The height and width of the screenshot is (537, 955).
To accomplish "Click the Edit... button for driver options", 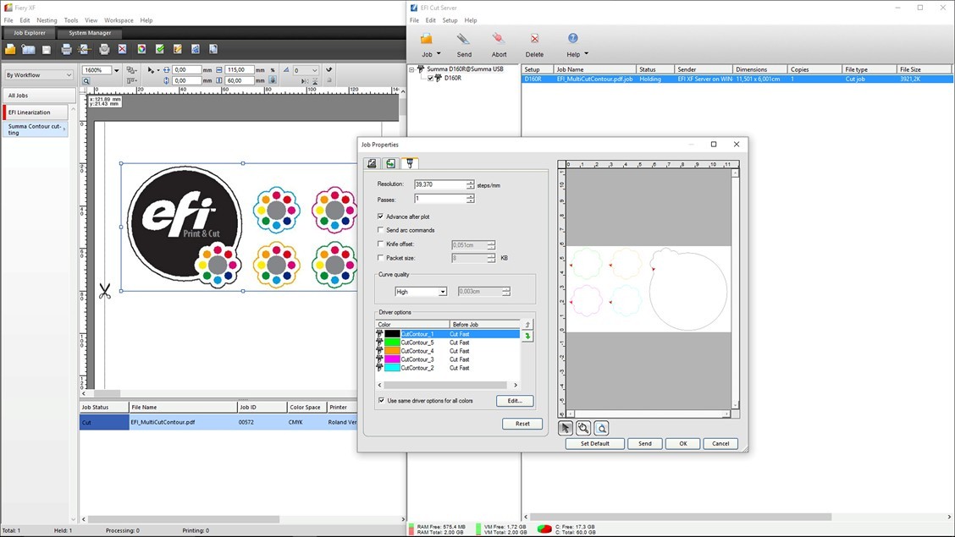I will tap(515, 401).
